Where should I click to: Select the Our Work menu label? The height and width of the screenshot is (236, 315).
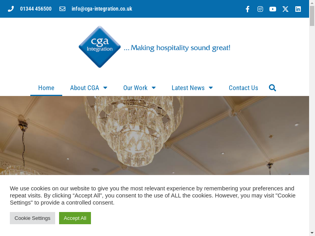coord(135,88)
